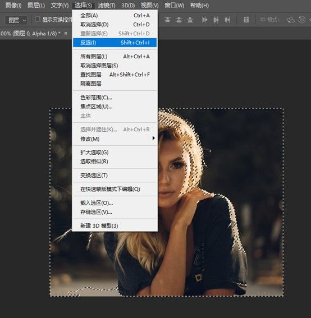Open 色彩范围(C)... dialog
Image resolution: width=311 pixels, height=318 pixels.
point(115,98)
